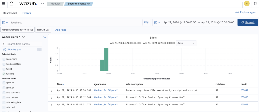
Task: Click the rule.description column header
Action: coord(134,84)
